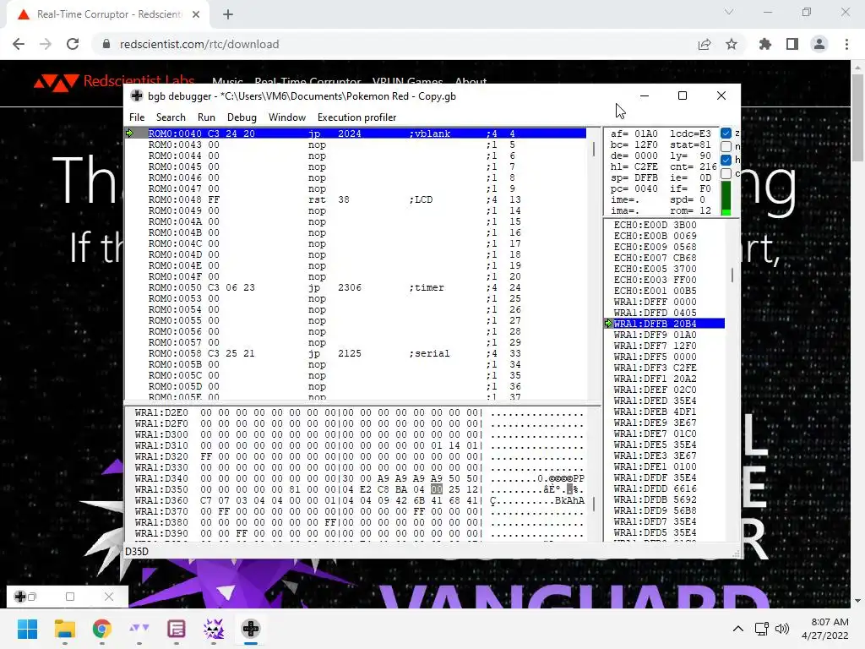Select stack entry WRA1:DFDD 6616
Image resolution: width=865 pixels, height=649 pixels.
coord(655,488)
